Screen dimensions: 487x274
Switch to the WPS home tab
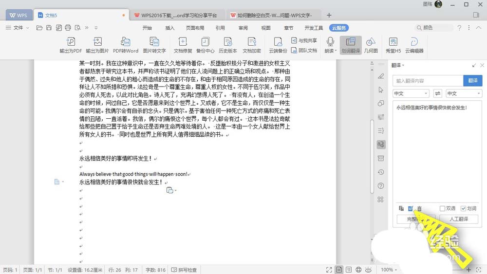[19, 15]
